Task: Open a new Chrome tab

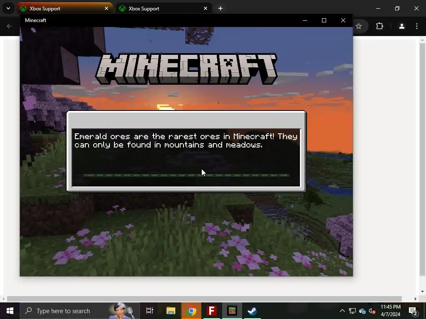Action: (220, 8)
